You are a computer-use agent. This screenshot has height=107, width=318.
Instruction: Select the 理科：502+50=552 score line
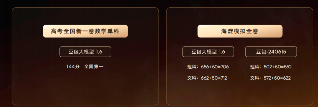(x=271, y=67)
